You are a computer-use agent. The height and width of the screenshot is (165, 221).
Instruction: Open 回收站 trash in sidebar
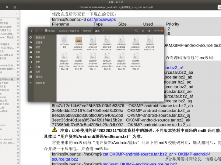pyautogui.click(x=39, y=77)
